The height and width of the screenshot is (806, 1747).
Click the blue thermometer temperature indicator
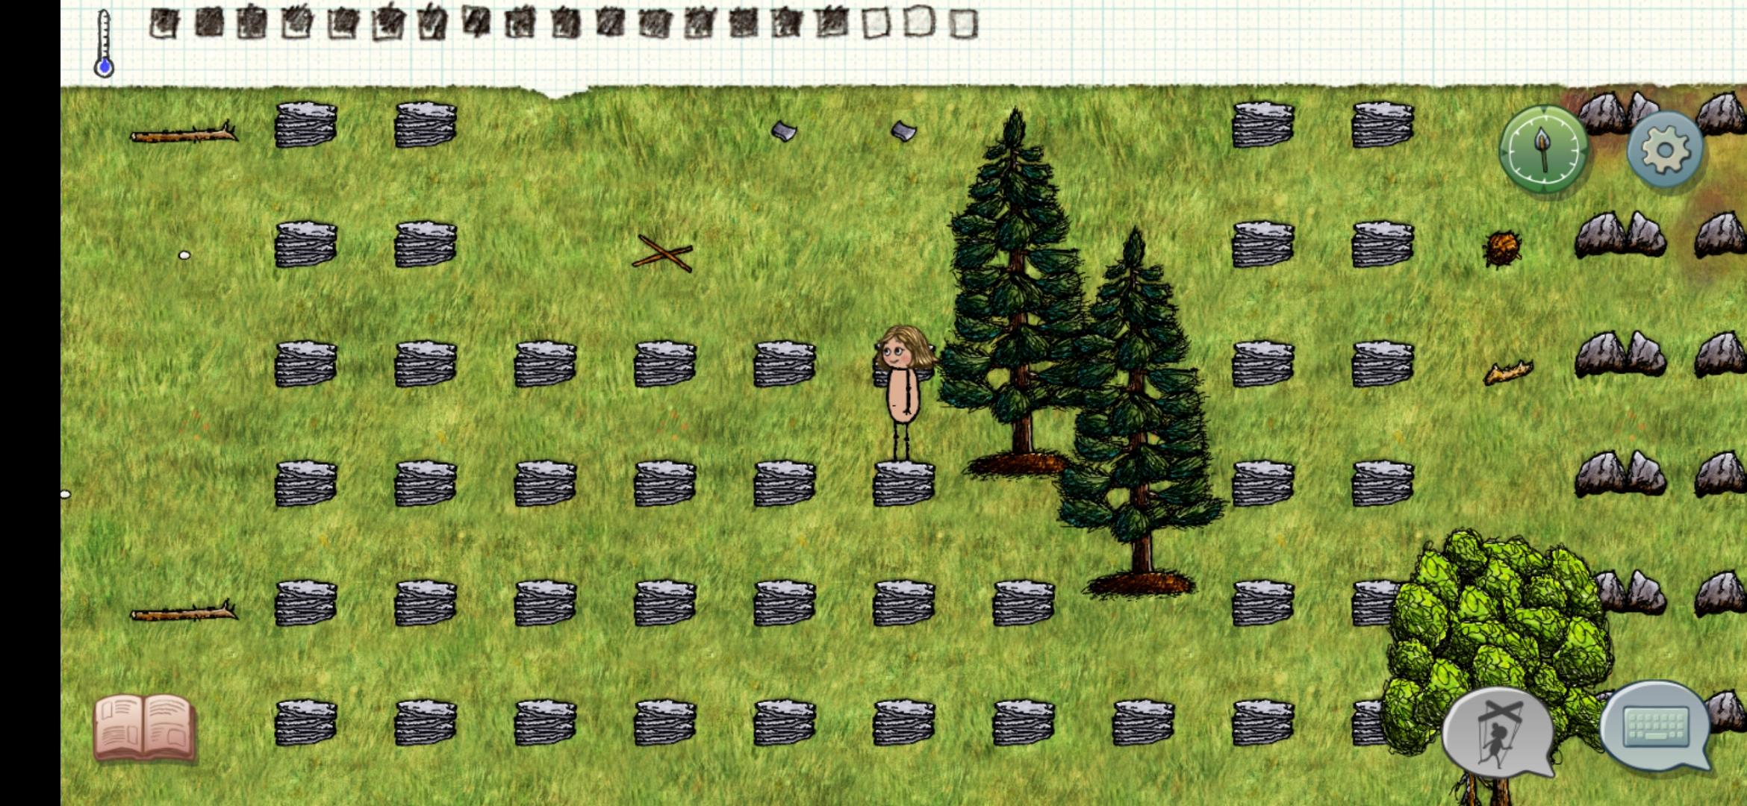(104, 43)
